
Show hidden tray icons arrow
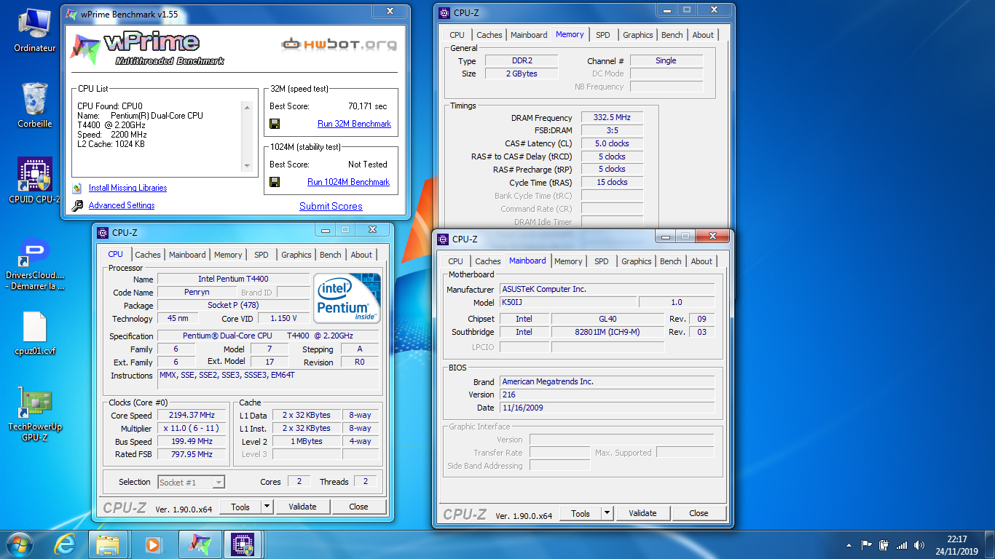click(x=849, y=545)
